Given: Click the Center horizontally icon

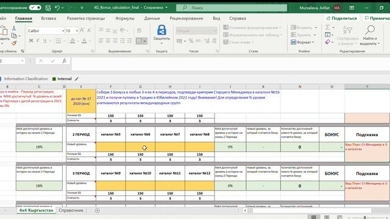Looking at the screenshot, I should [108, 41].
